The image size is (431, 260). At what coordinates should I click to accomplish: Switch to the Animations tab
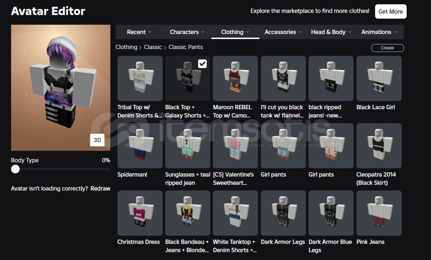[x=379, y=32]
